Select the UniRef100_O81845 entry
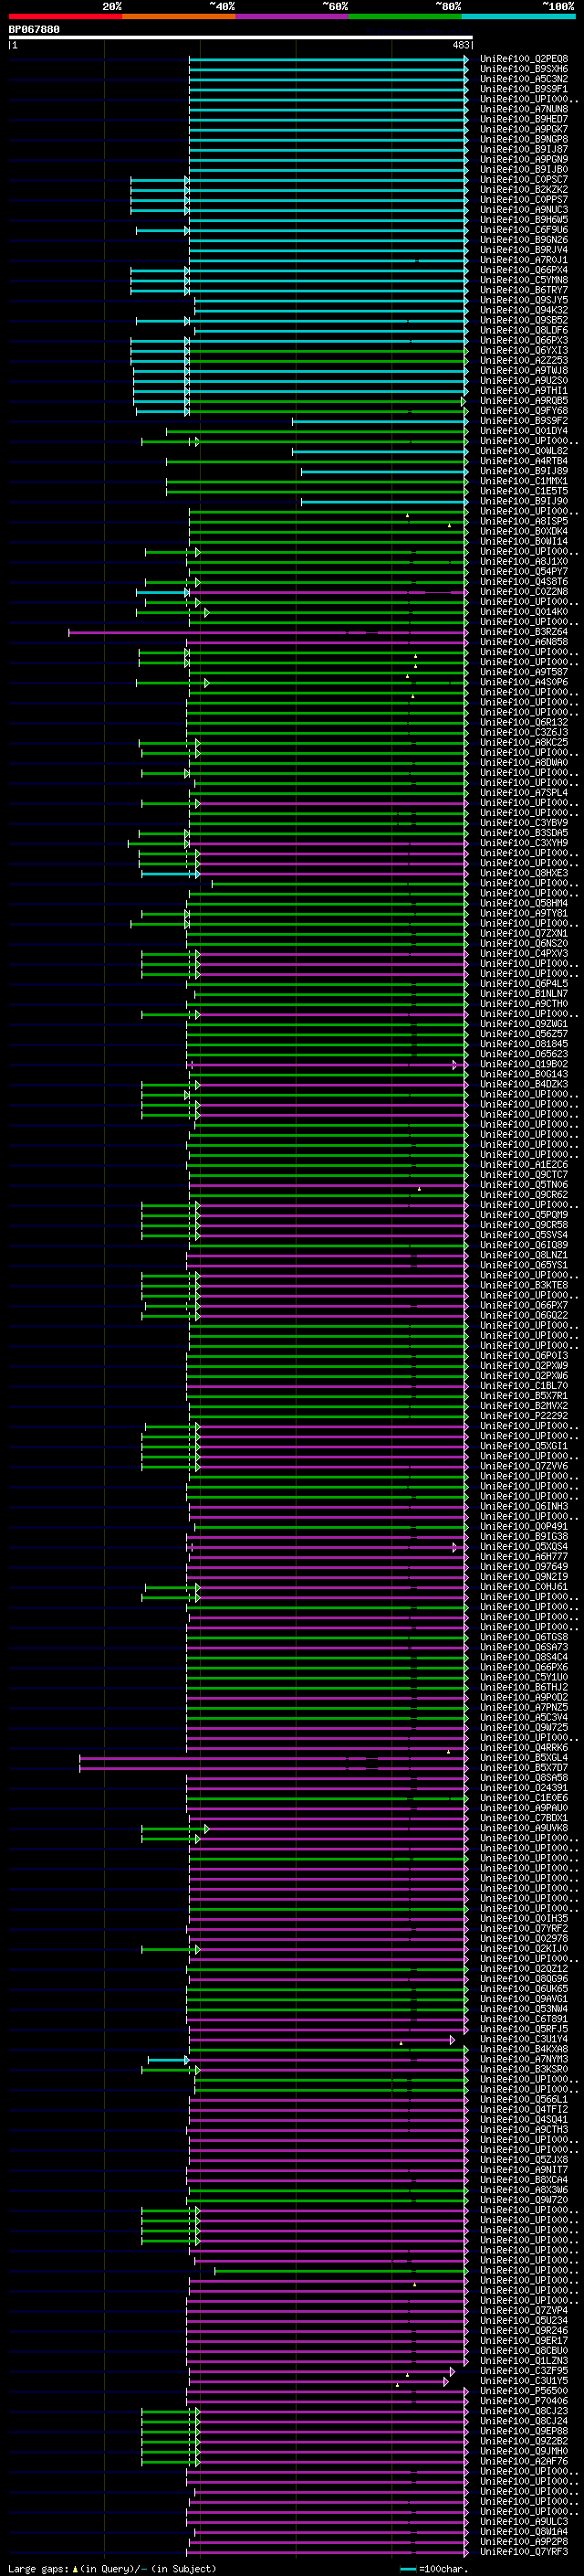The width and height of the screenshot is (584, 2576). pyautogui.click(x=524, y=1044)
